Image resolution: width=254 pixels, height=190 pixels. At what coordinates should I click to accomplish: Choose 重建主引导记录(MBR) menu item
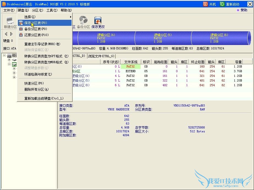(45, 44)
